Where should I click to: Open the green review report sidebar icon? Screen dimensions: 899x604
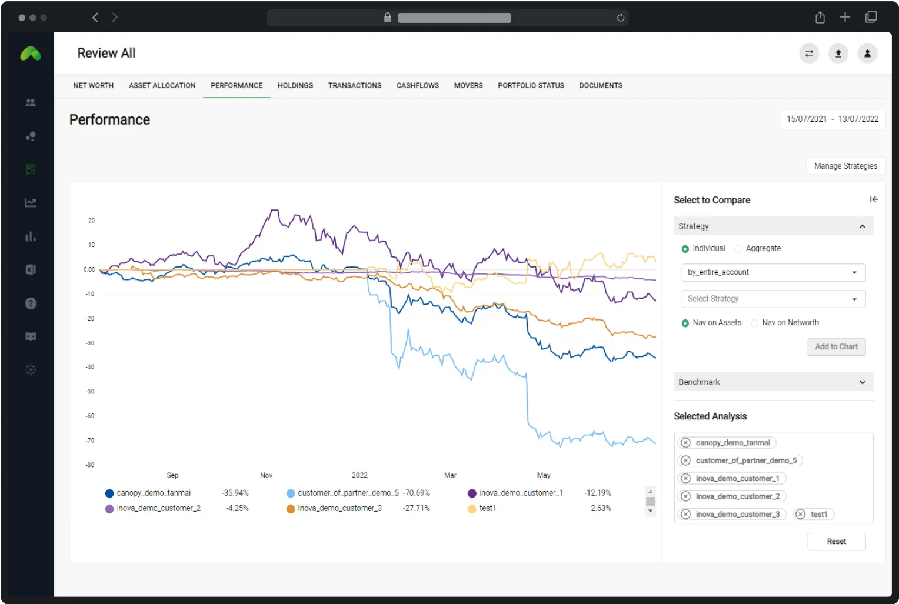pos(31,169)
